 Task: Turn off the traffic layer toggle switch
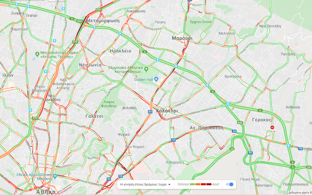click(x=229, y=184)
